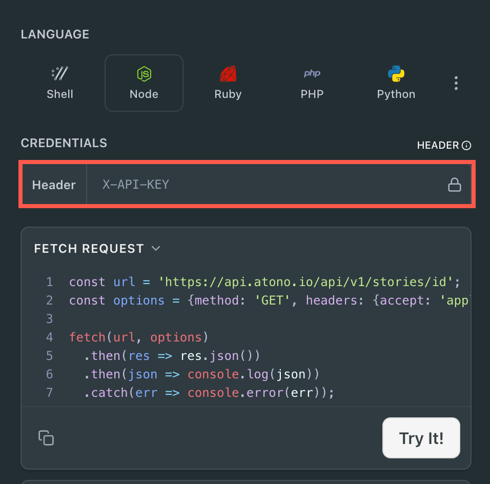Click the .then(json => console.log(json)) line
This screenshot has height=484, width=490.
201,374
